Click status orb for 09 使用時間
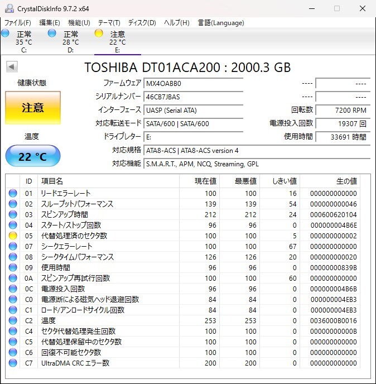376x384 pixels. tap(13, 267)
